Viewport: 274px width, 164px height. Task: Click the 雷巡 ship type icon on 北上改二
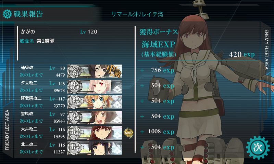[74, 148]
